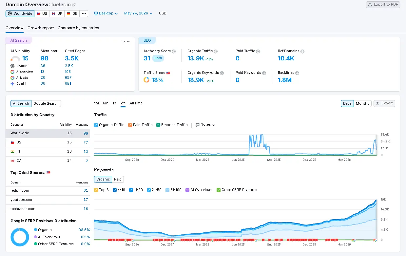Set chart range to 1Y
This screenshot has height=256, width=406.
pos(114,103)
